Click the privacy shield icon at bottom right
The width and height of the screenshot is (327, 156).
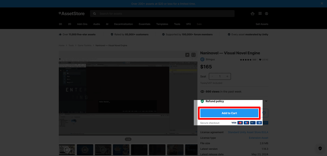click(x=320, y=148)
